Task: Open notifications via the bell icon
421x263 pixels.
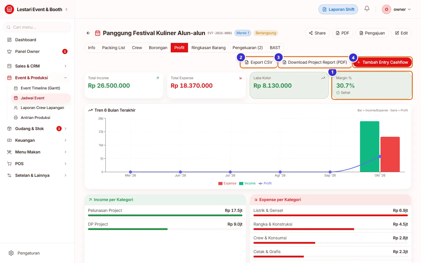Action: [x=367, y=9]
